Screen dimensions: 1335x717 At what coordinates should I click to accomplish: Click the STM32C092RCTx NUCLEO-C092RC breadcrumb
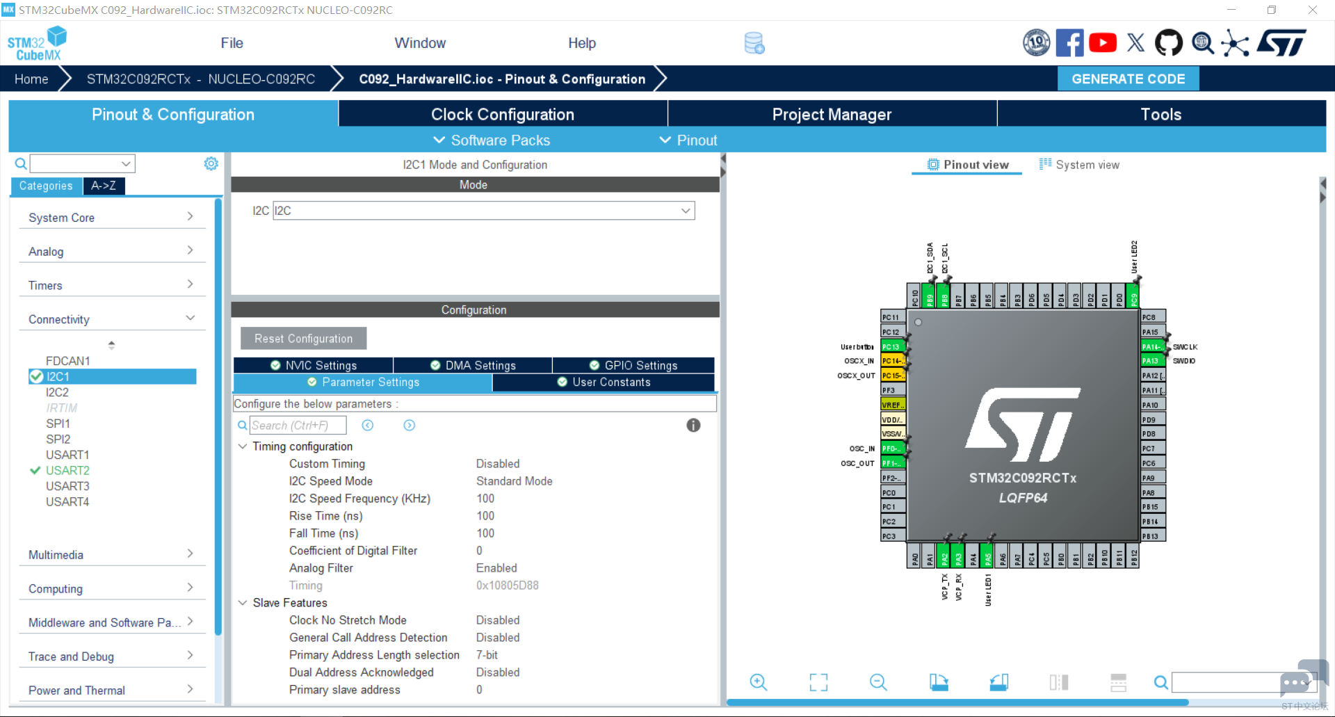[200, 79]
